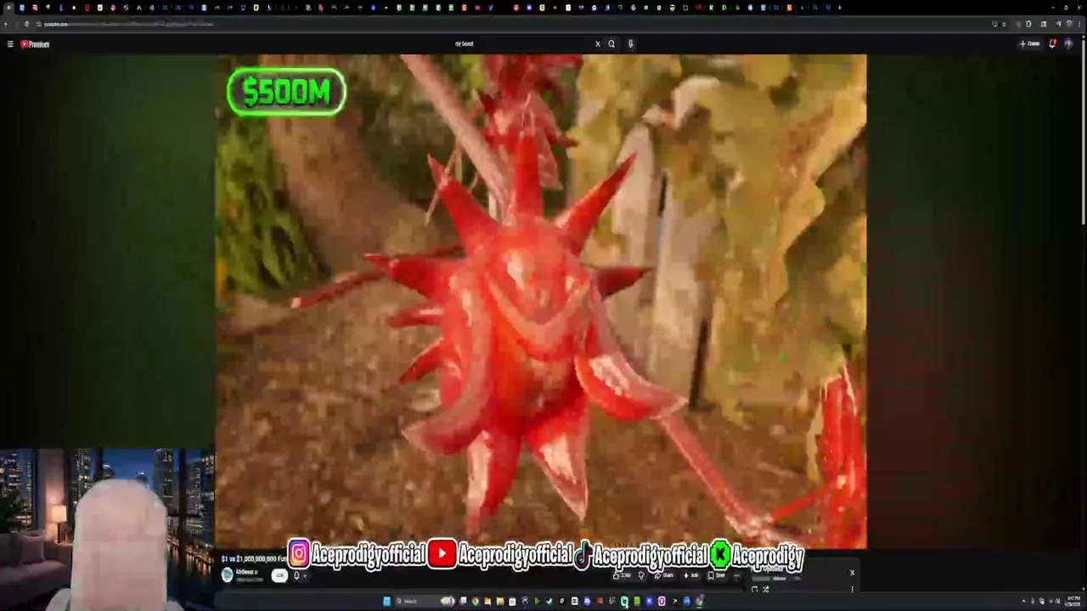Viewport: 1087px width, 611px height.
Task: Open the browser extensions puzzle icon
Action: coord(1028,24)
